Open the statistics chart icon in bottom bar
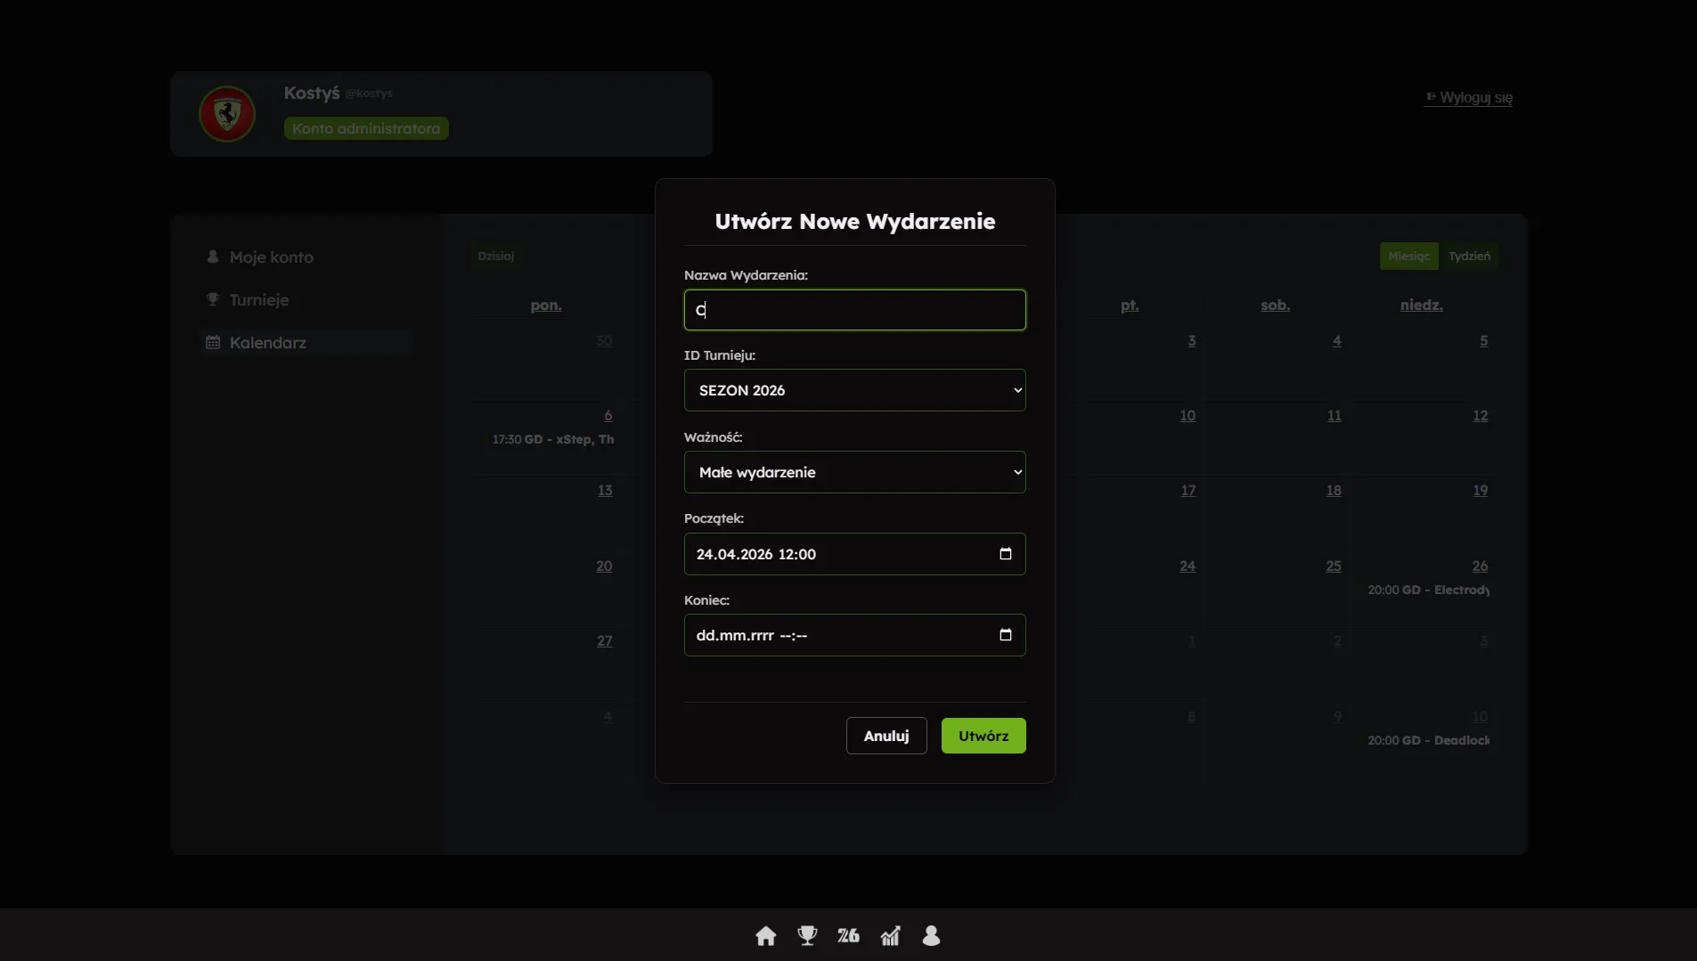Screen dimensions: 1697x961 tap(890, 935)
